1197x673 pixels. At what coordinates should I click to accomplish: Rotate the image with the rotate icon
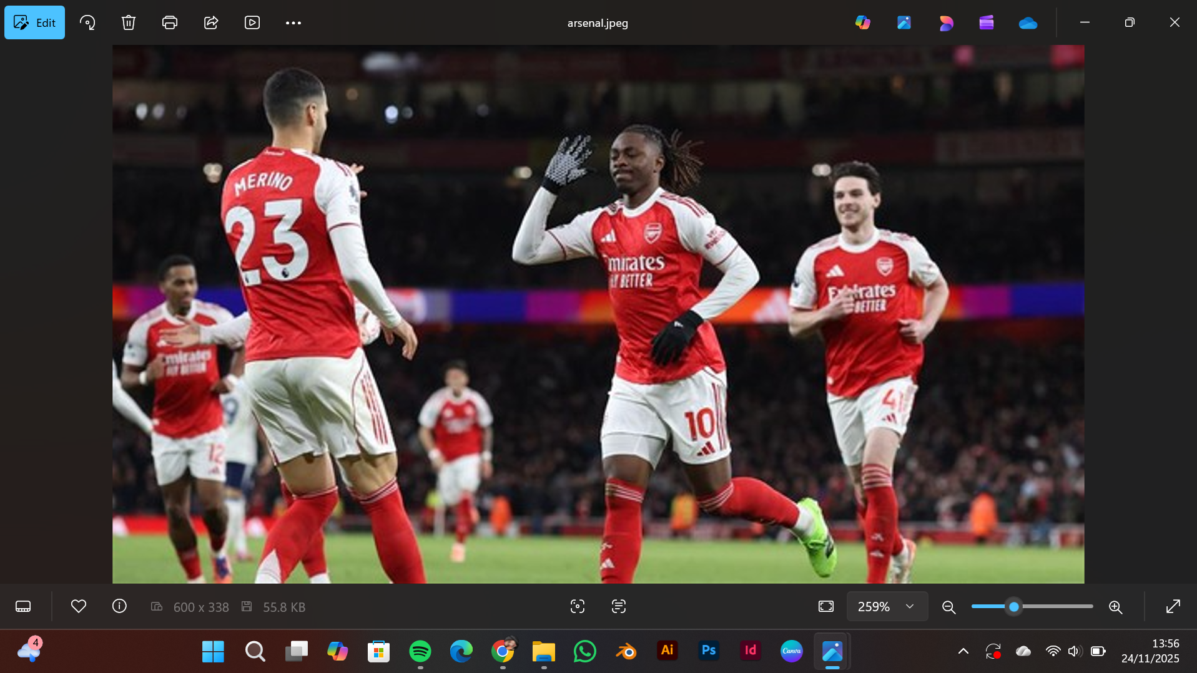click(87, 22)
